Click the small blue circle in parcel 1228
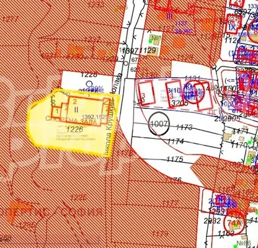 pyautogui.click(x=89, y=84)
